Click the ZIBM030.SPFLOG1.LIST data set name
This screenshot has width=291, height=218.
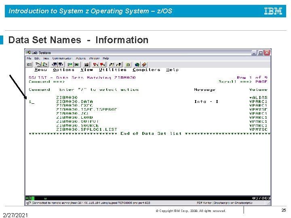86,130
